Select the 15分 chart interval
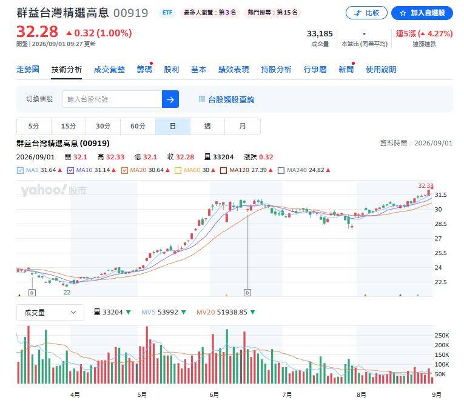The width and height of the screenshot is (464, 409). (x=69, y=126)
